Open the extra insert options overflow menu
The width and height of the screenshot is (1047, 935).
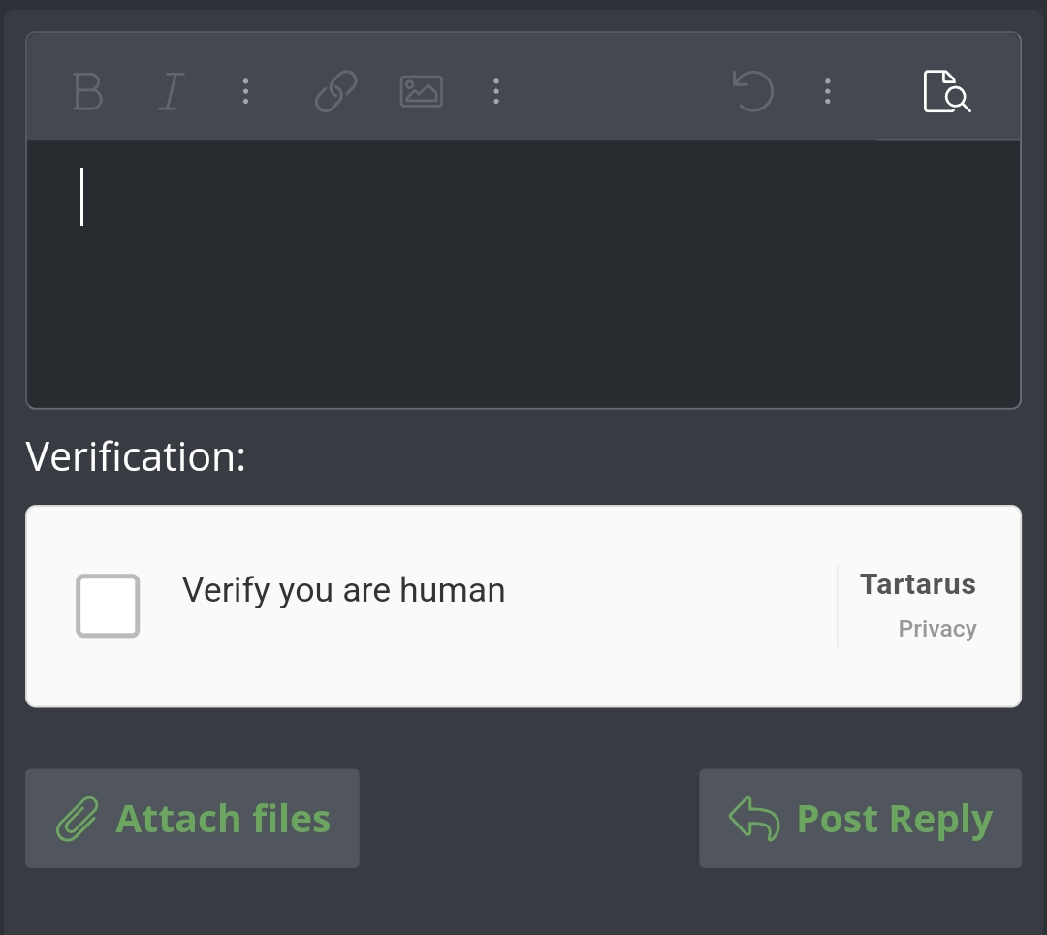tap(496, 92)
